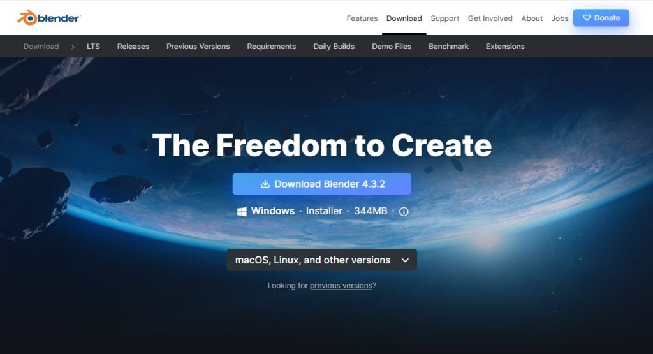Viewport: 653px width, 354px height.
Task: Open the Support page from top navigation
Action: (x=444, y=18)
